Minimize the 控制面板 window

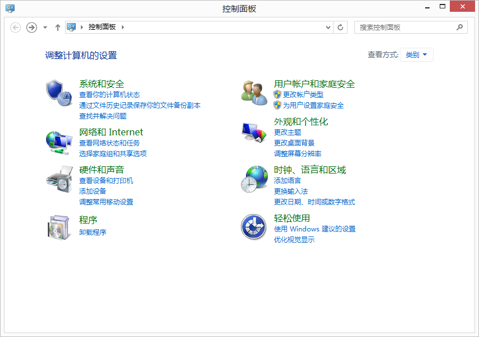click(x=427, y=7)
